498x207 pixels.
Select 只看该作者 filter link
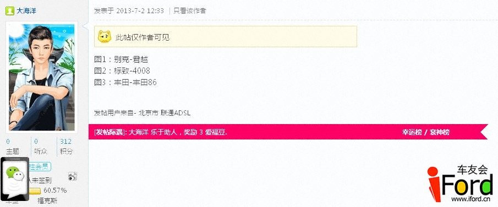pyautogui.click(x=190, y=11)
